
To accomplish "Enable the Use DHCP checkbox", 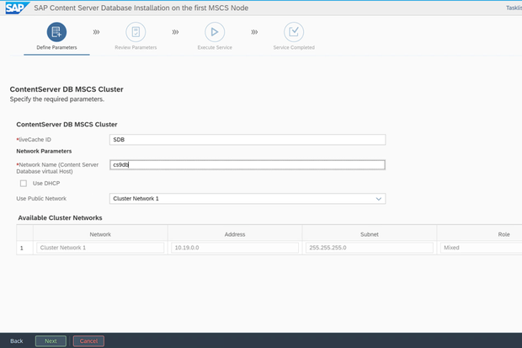I will click(24, 184).
